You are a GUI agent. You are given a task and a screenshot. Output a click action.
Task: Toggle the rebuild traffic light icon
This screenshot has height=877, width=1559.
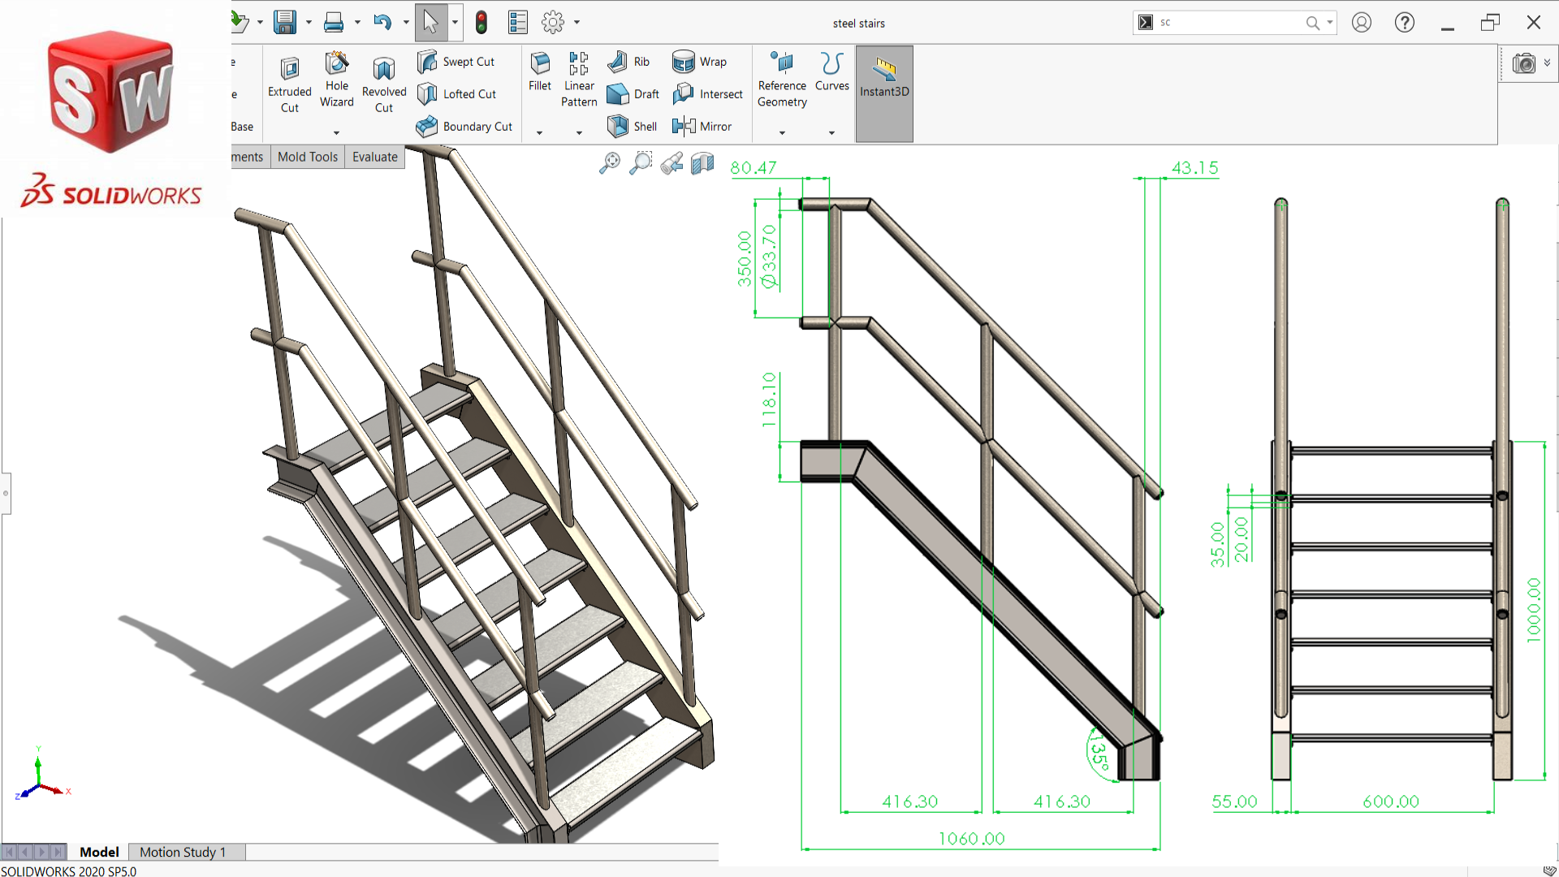pos(482,22)
